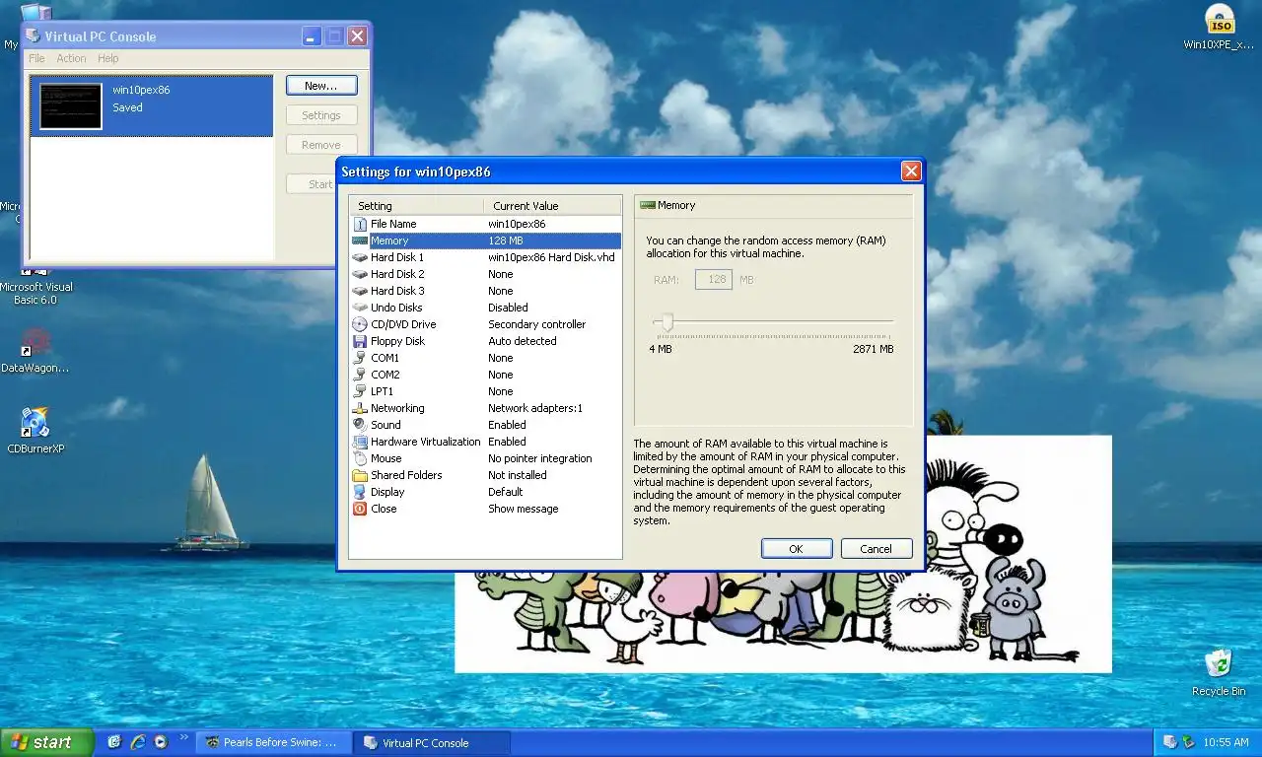
Task: Select the File Name setting icon
Action: coord(360,224)
